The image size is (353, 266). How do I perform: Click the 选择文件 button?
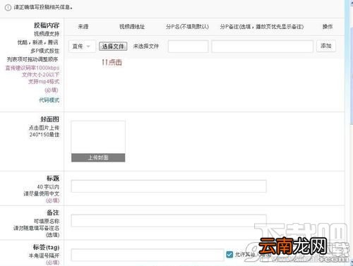(x=113, y=47)
